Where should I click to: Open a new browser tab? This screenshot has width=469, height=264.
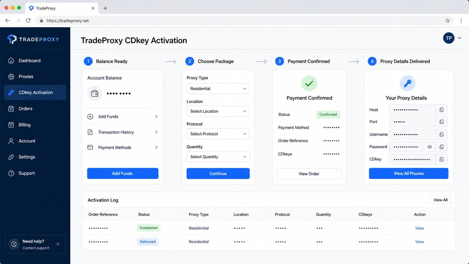click(x=105, y=8)
